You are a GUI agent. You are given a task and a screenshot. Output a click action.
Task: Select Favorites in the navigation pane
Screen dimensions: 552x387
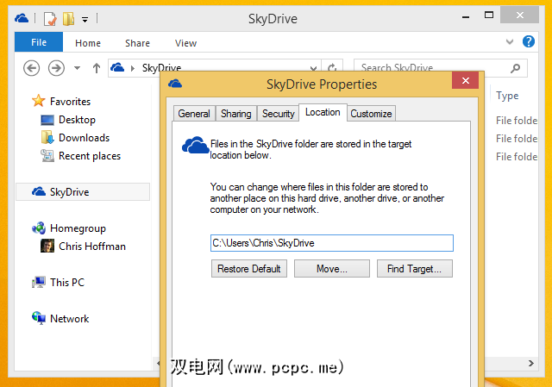tap(70, 102)
